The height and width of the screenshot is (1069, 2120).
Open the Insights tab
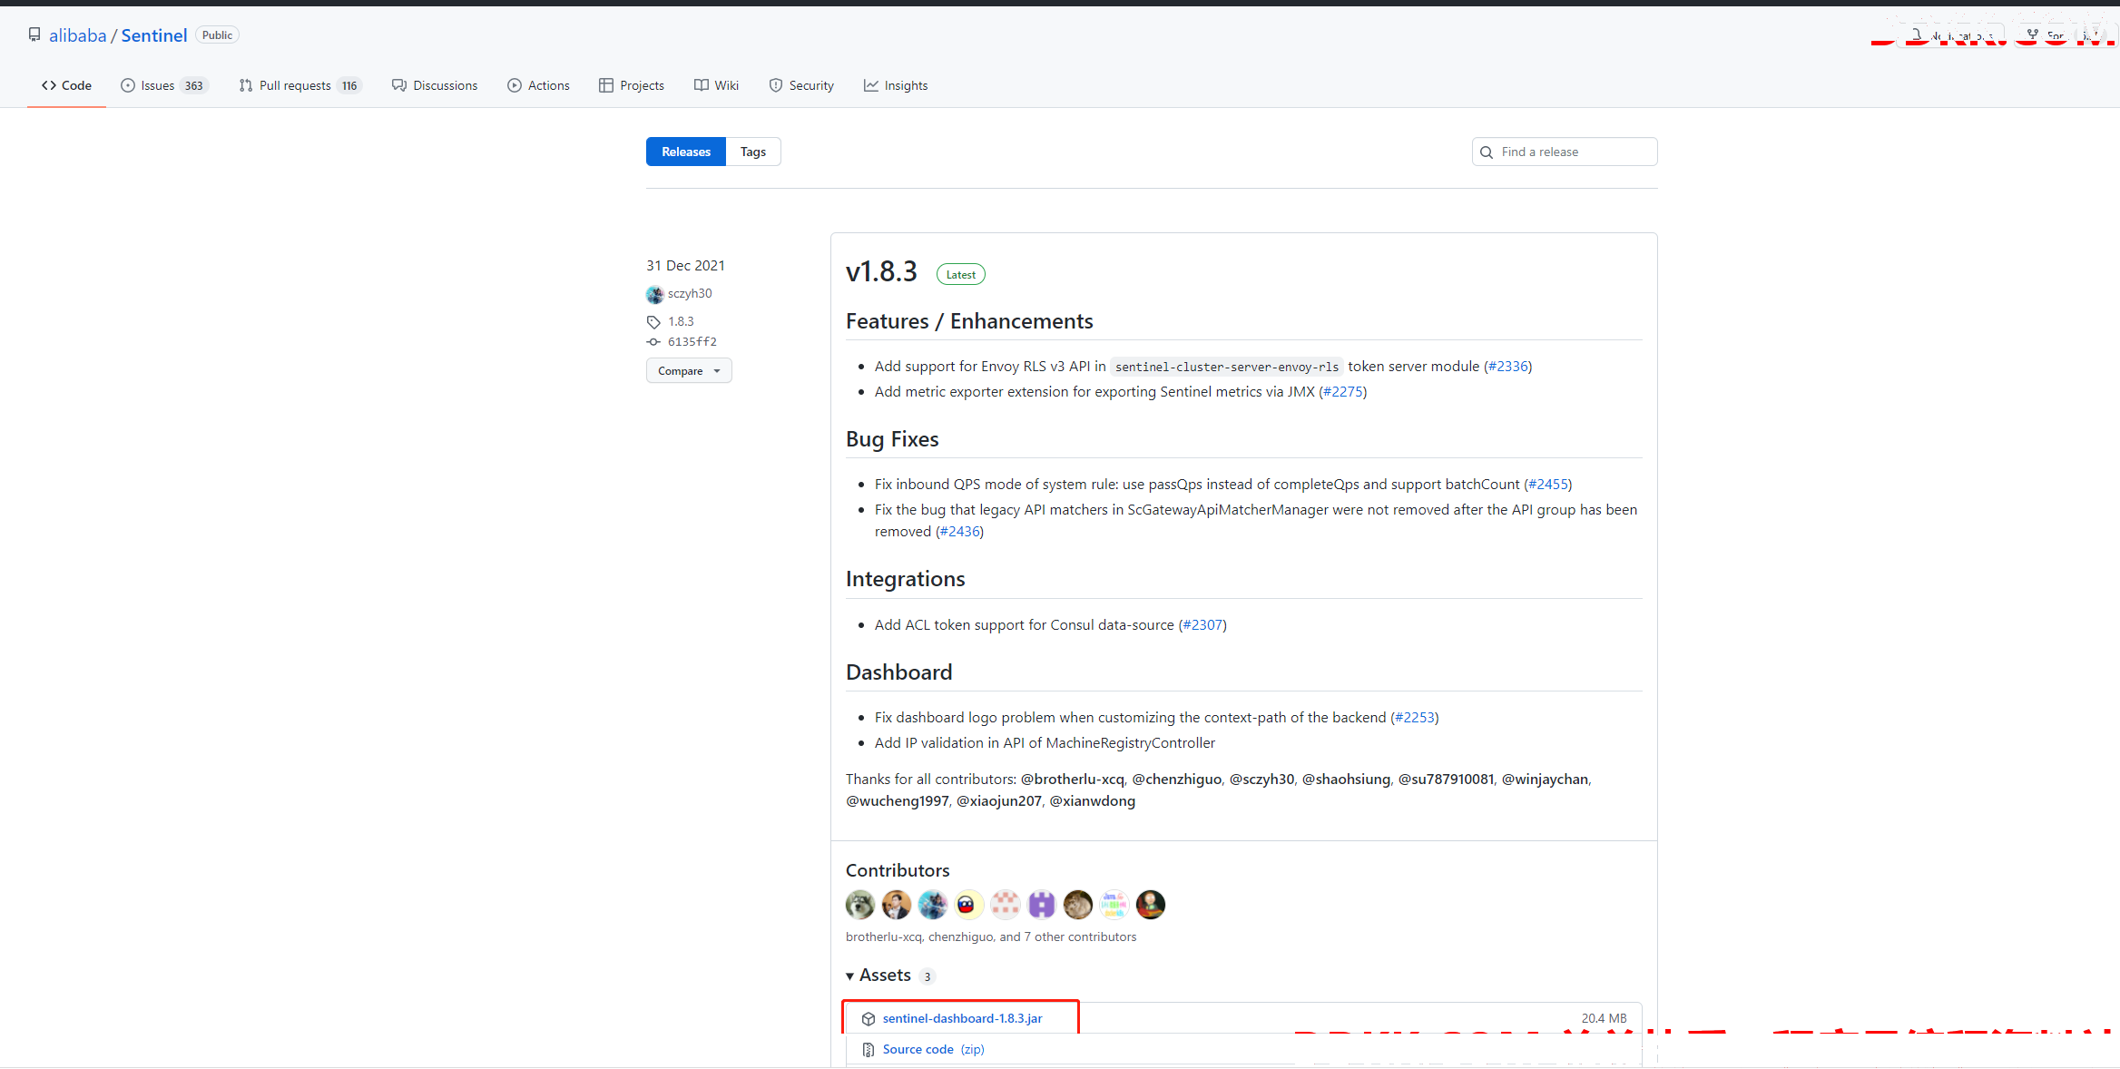pyautogui.click(x=896, y=85)
